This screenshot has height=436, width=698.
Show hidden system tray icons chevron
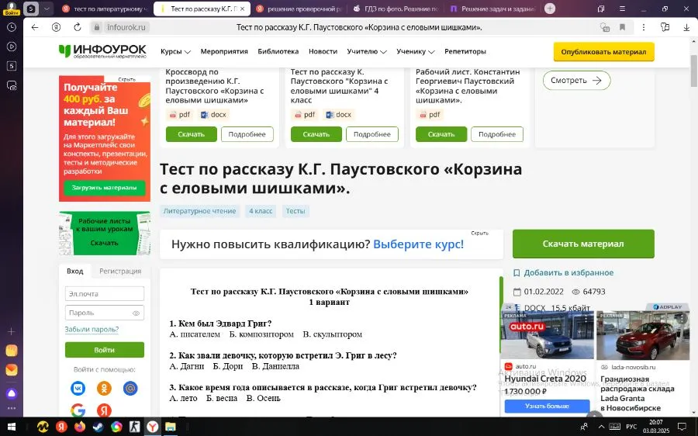click(x=601, y=427)
